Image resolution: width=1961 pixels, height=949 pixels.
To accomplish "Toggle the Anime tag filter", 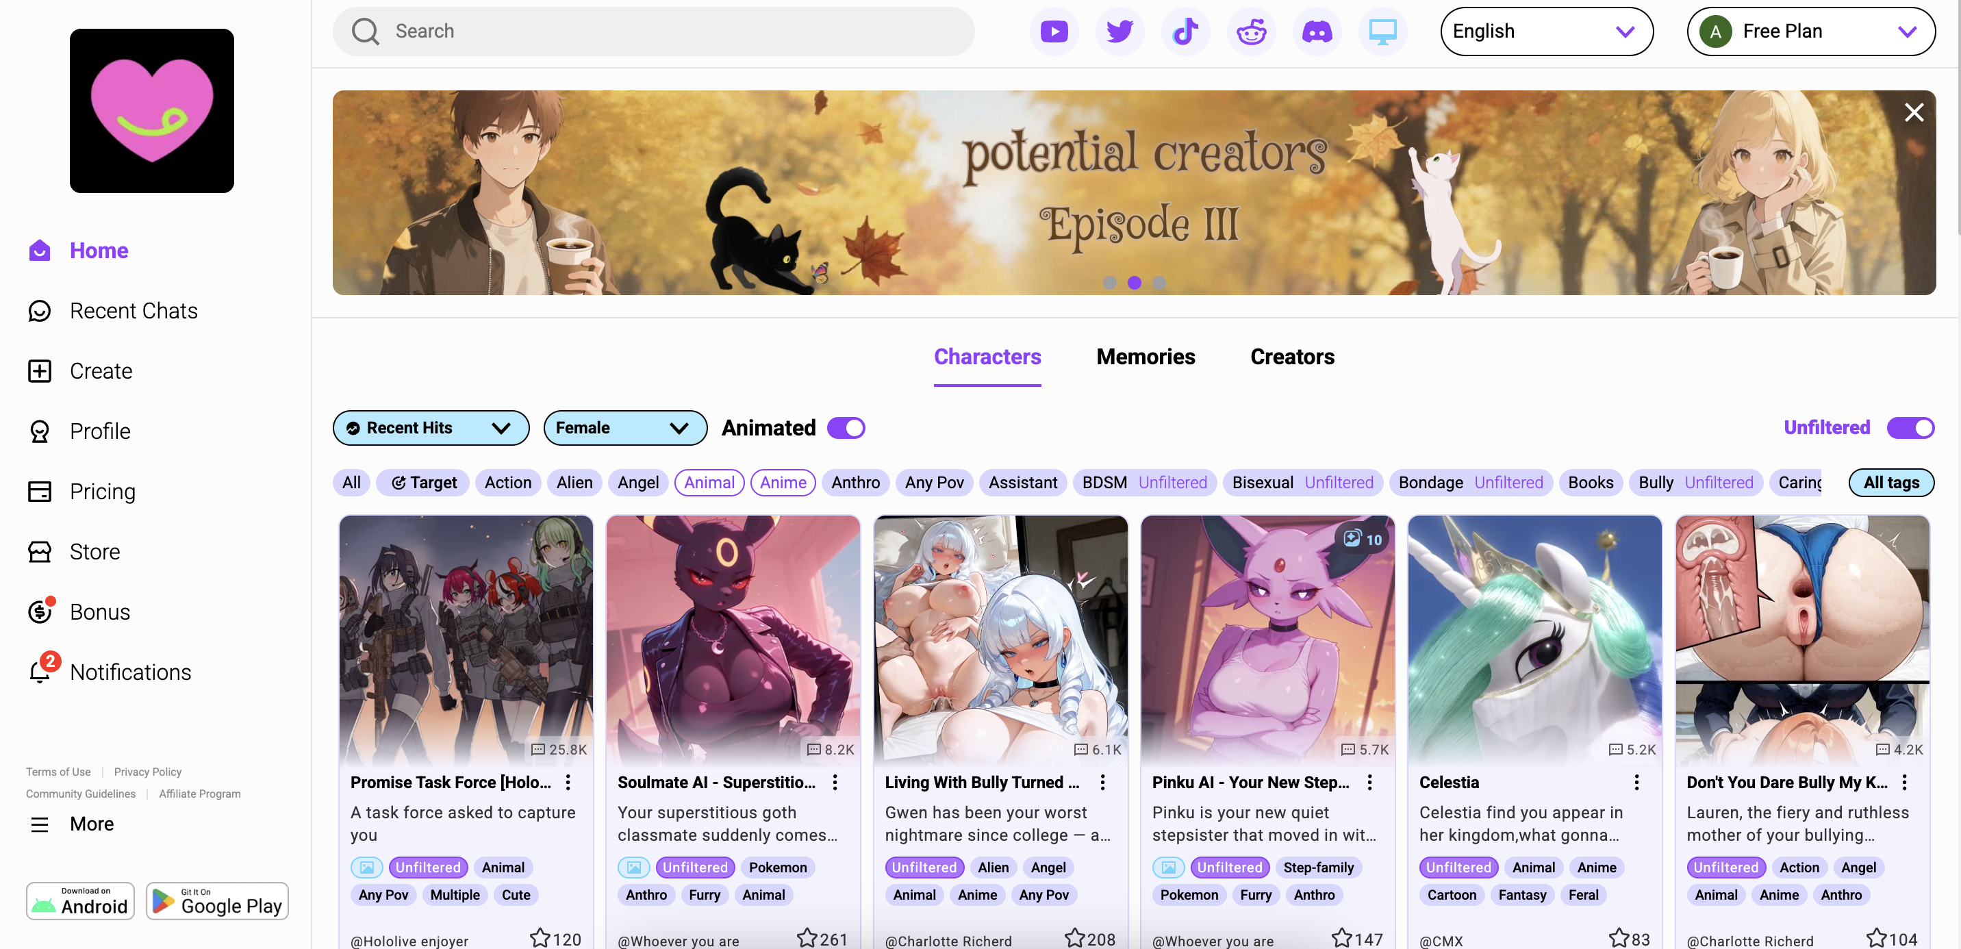I will coord(783,483).
